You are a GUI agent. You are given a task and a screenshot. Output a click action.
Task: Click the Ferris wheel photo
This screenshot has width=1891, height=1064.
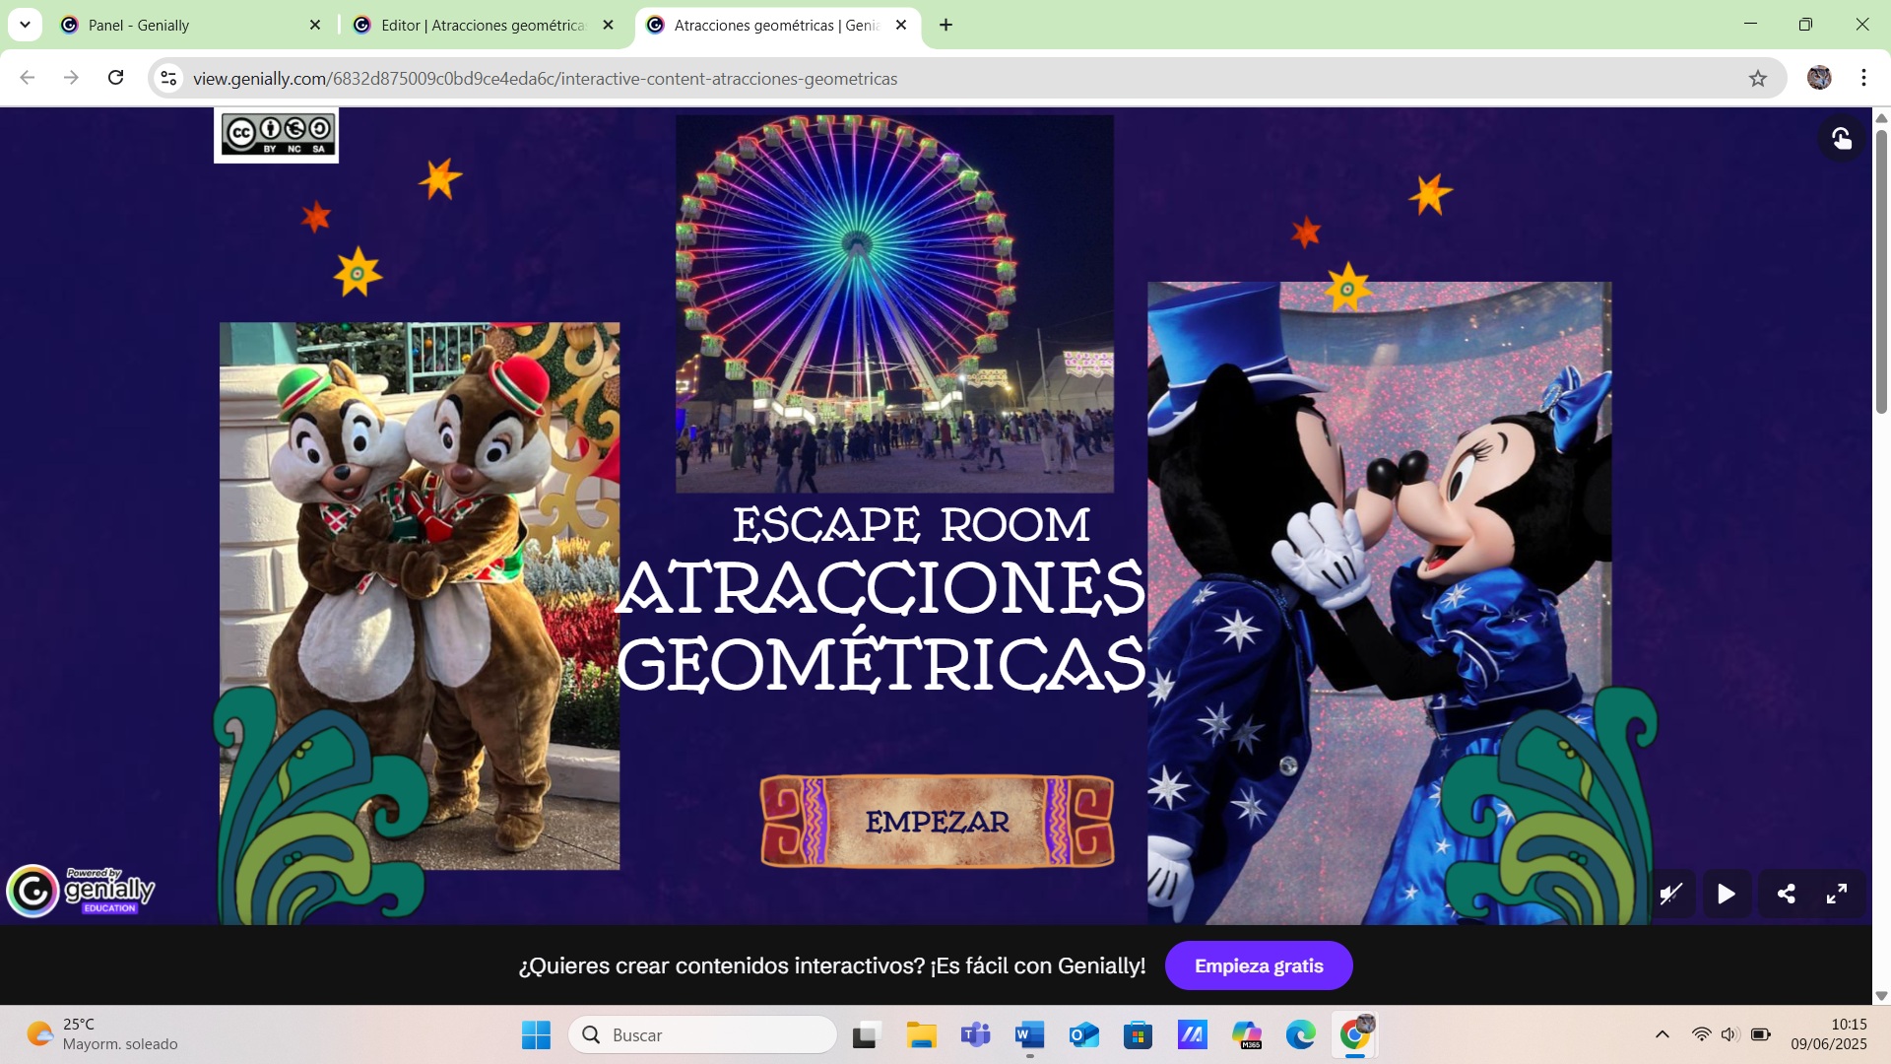point(894,303)
